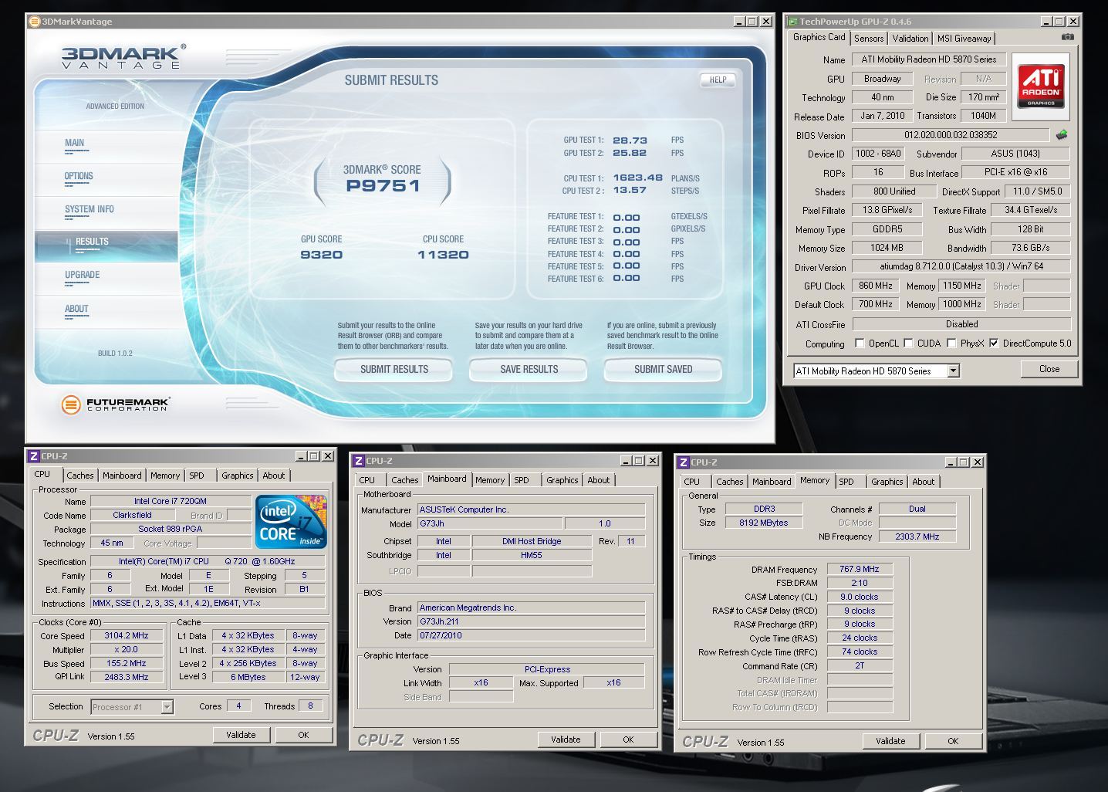
Task: Click the GPU-Z title bar icon
Action: 792,22
